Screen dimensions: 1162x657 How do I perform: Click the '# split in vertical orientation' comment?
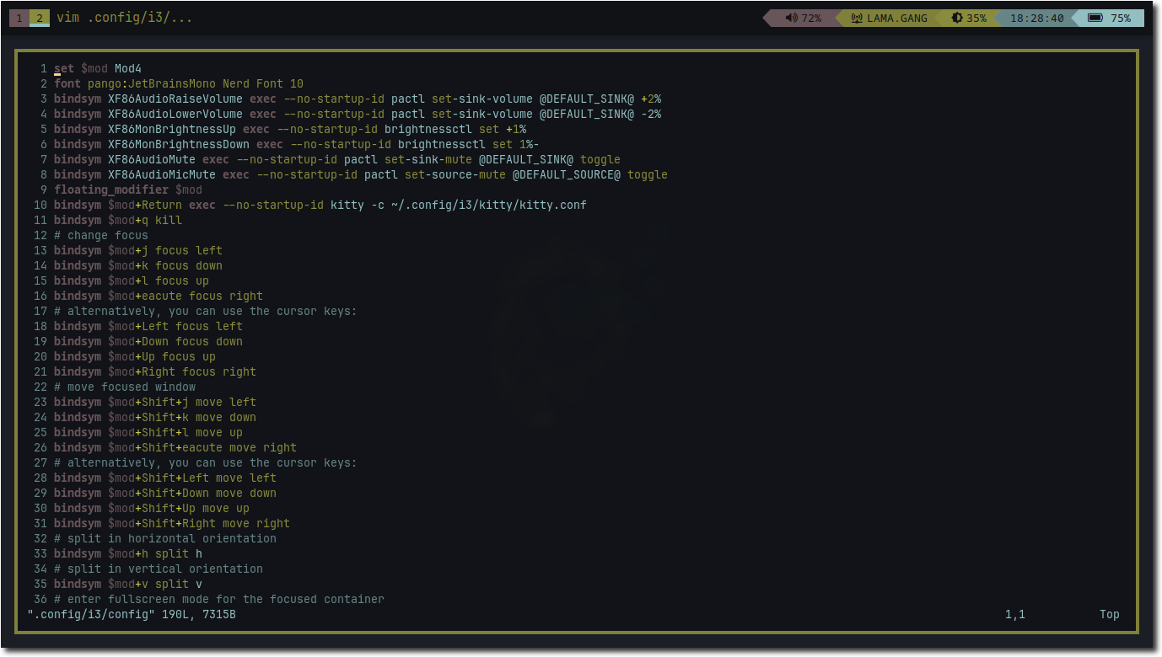[159, 569]
